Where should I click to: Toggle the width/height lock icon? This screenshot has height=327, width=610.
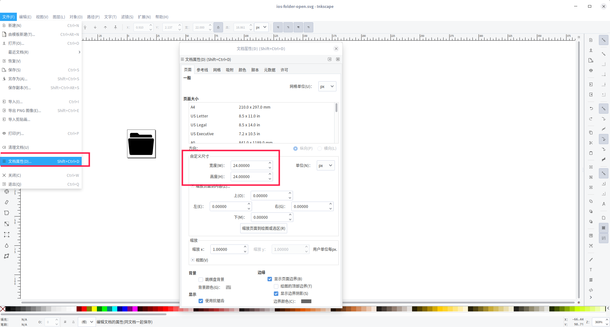218,27
